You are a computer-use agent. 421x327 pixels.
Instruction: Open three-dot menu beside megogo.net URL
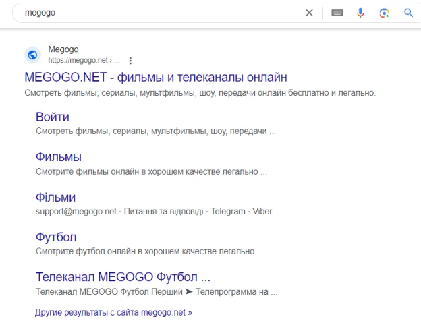[x=130, y=61]
